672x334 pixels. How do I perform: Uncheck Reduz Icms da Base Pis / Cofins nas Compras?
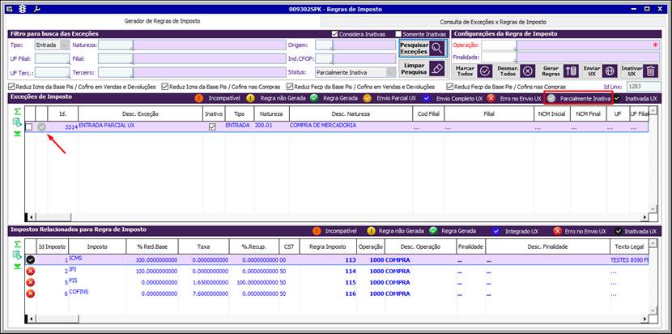tap(165, 86)
